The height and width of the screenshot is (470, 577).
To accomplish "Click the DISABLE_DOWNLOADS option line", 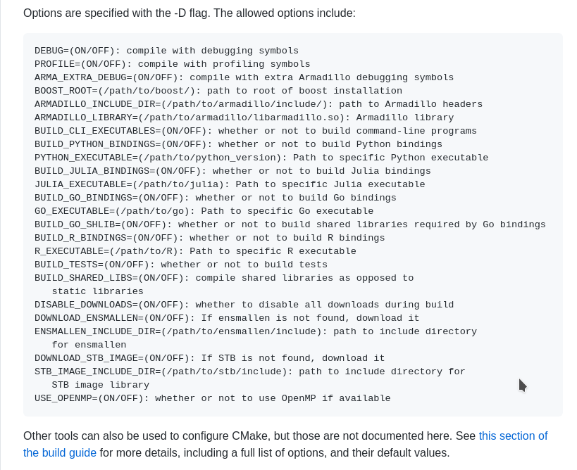I will 244,305.
